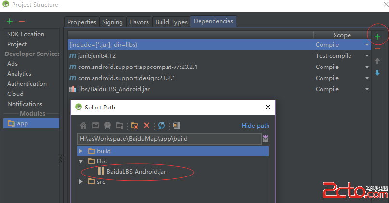389x203 pixels.
Task: Add a new module with the left-panel green plus
Action: (x=10, y=21)
